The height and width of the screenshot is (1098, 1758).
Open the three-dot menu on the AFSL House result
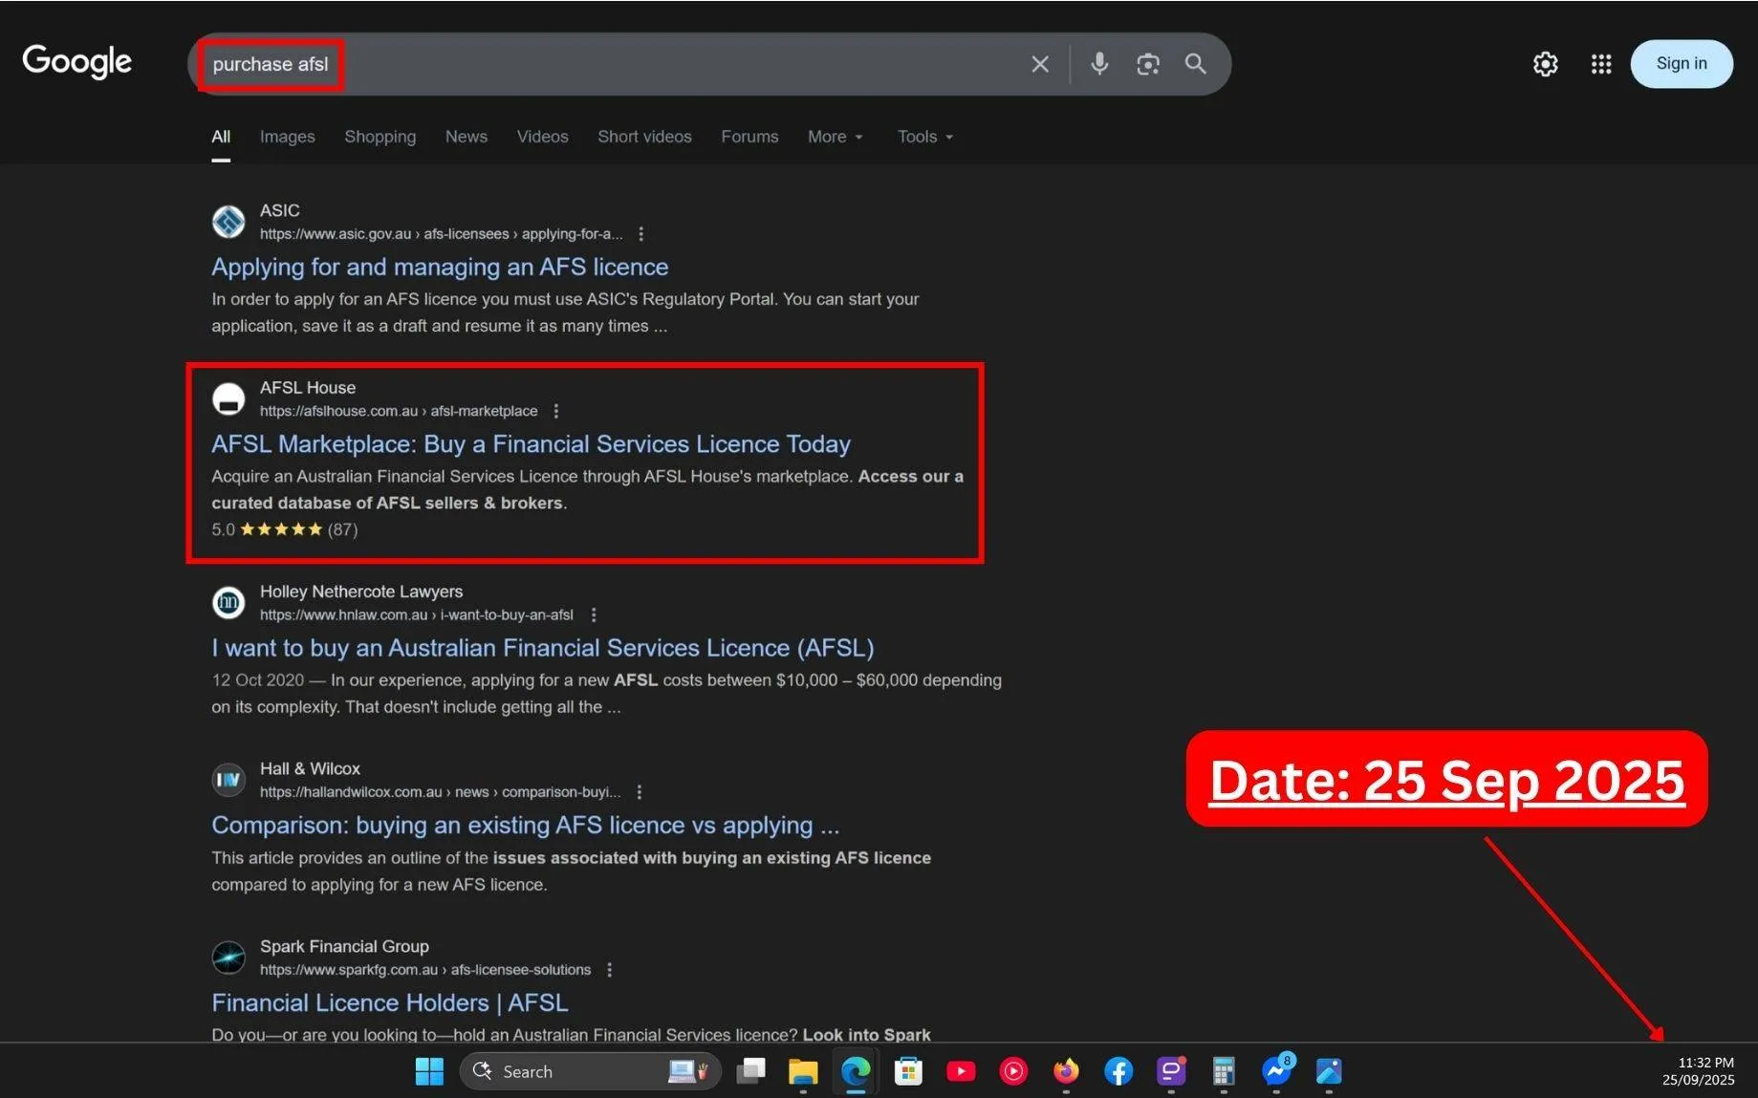pyautogui.click(x=556, y=410)
